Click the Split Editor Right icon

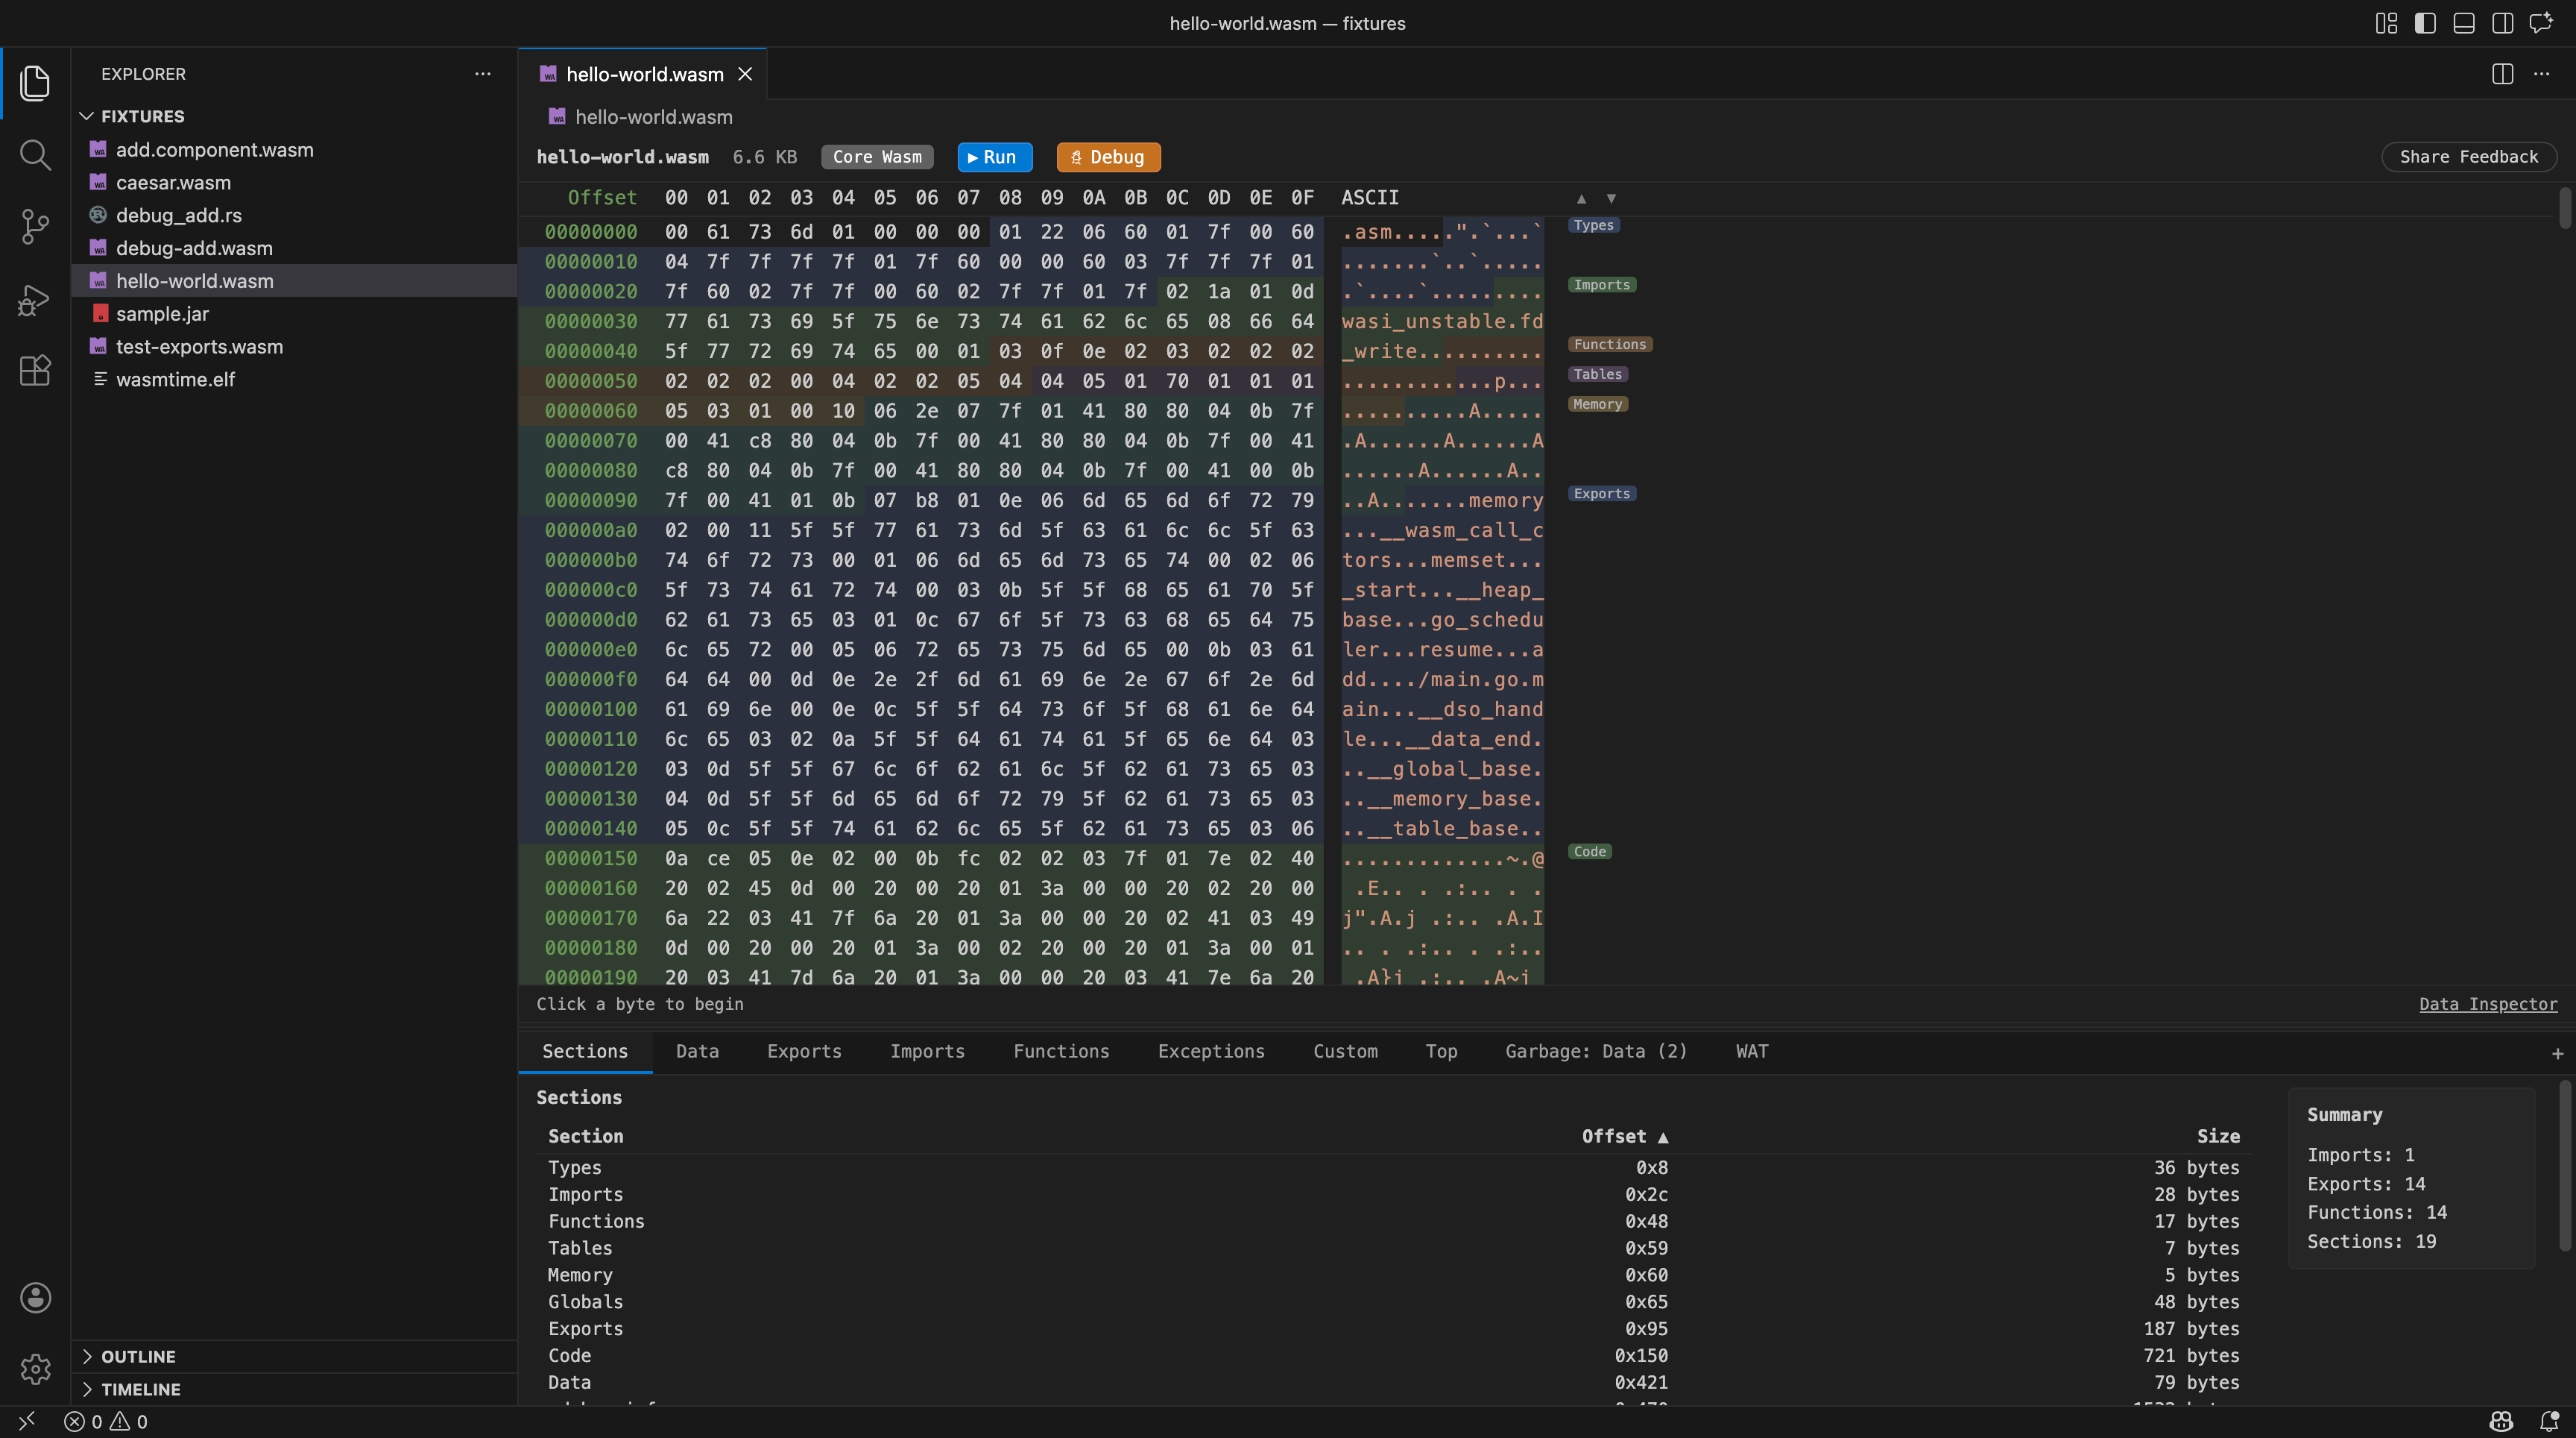click(2503, 74)
